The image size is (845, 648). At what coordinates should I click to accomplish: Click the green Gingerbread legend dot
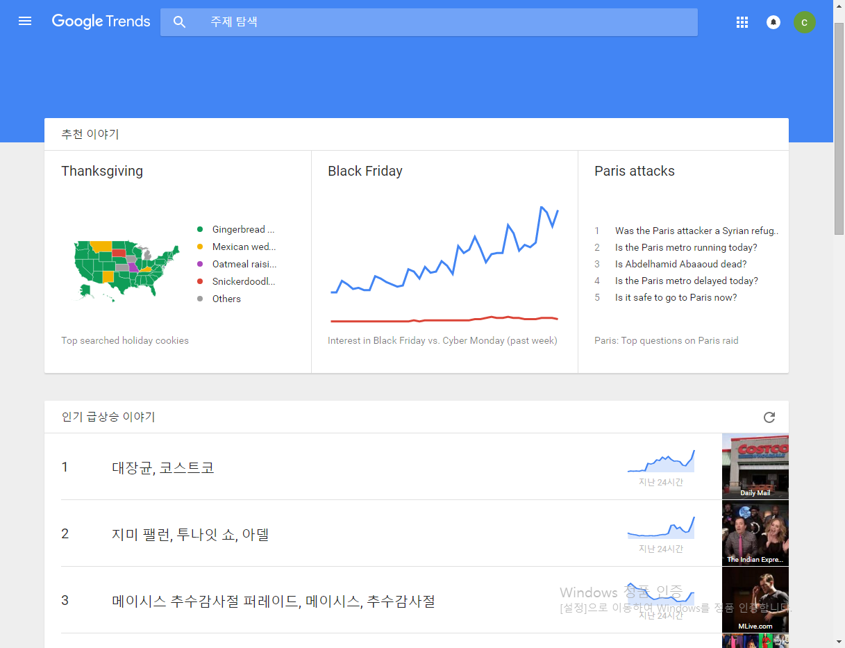(200, 229)
